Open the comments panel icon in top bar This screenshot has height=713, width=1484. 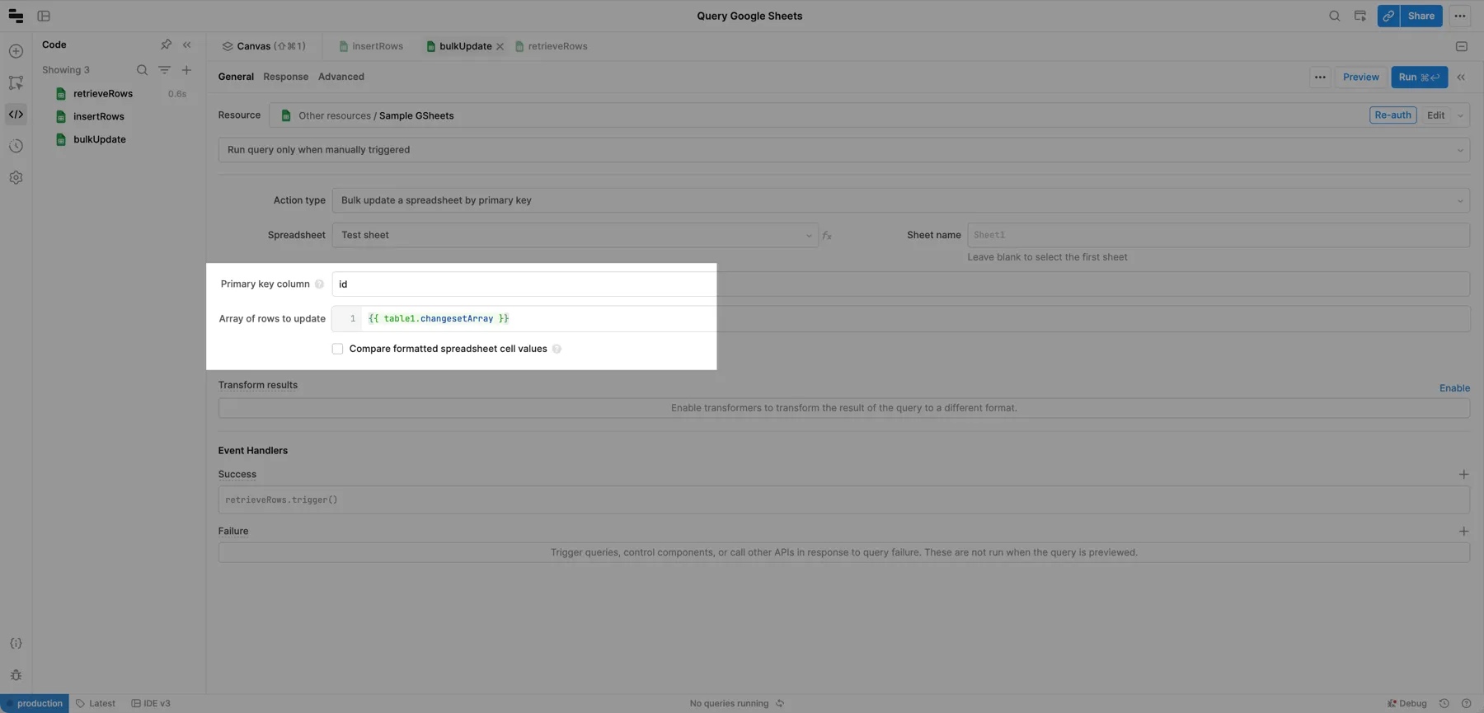1360,16
